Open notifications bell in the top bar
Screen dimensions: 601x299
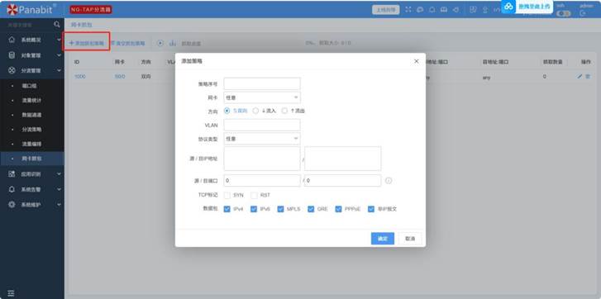pos(432,10)
